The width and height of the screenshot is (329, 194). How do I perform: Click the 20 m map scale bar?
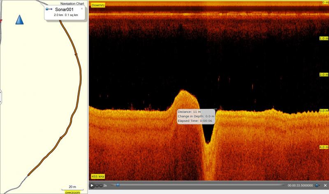[72, 187]
